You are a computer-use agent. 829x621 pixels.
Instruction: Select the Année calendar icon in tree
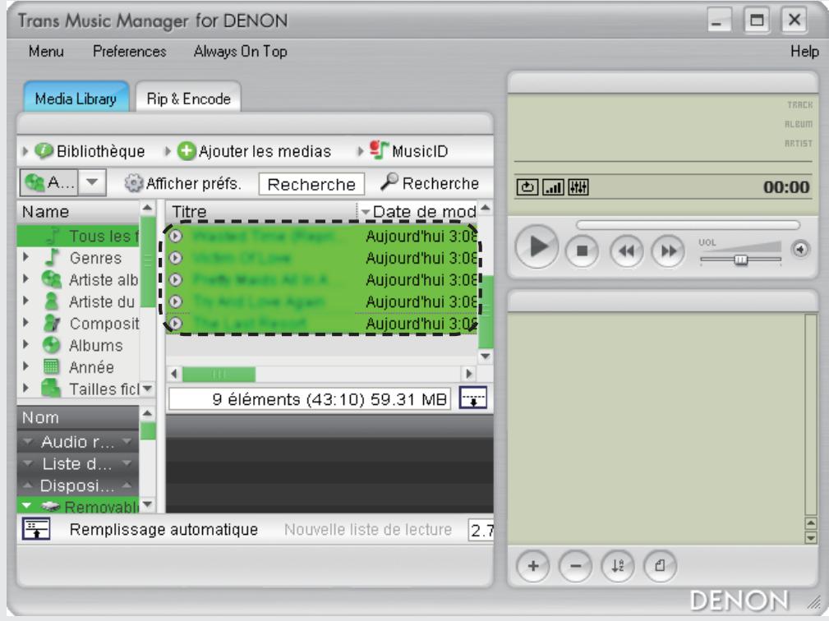tap(51, 367)
